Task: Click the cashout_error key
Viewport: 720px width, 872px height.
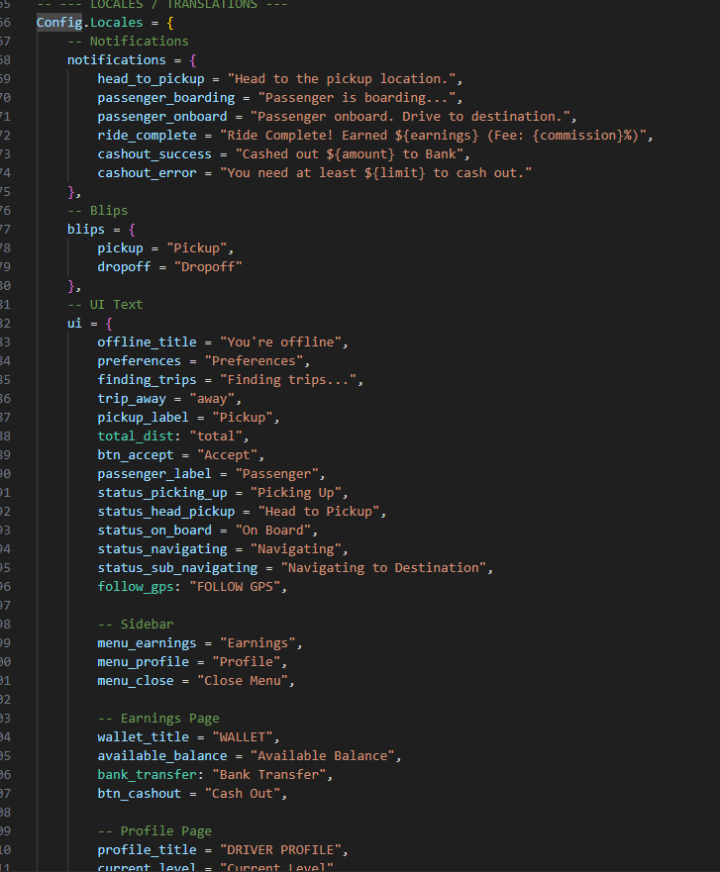Action: [x=147, y=173]
